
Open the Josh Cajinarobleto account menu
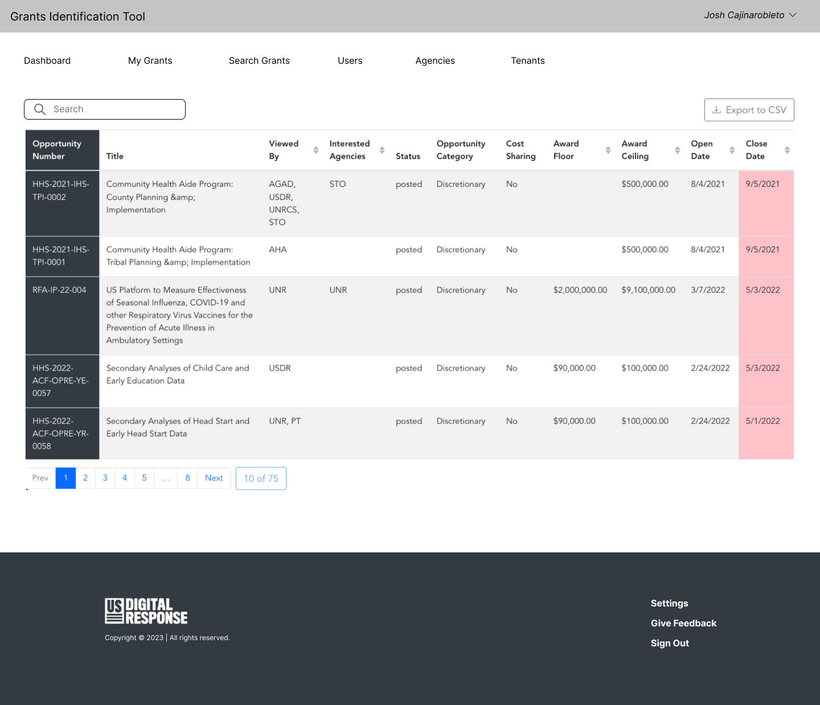point(750,15)
